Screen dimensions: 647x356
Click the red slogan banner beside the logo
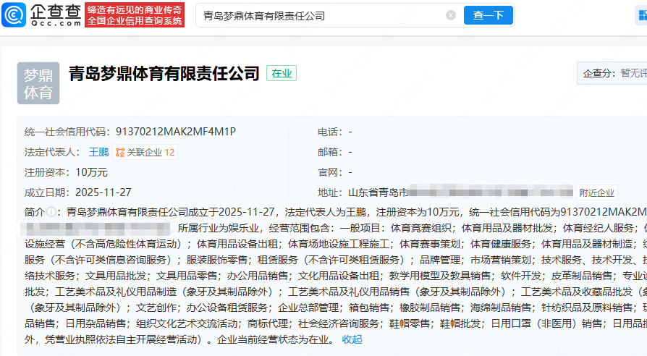(x=135, y=15)
